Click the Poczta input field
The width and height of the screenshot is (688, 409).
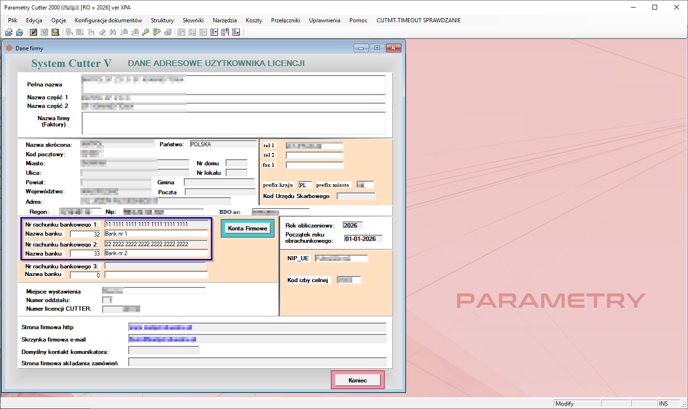click(220, 192)
